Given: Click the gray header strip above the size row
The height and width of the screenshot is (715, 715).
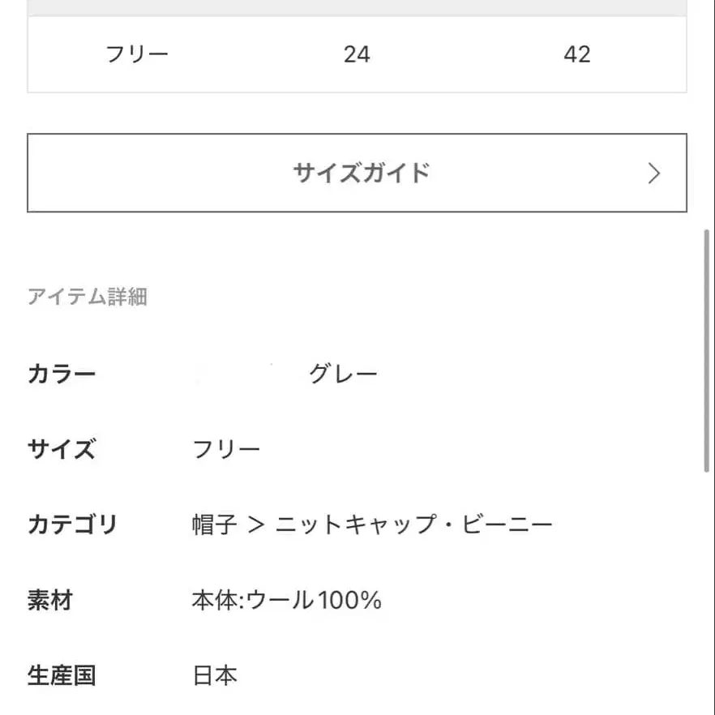Looking at the screenshot, I should click(x=357, y=7).
